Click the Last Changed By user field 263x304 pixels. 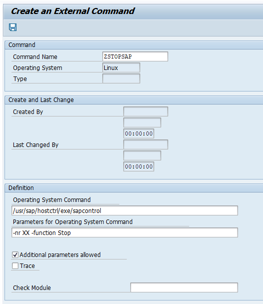click(x=146, y=144)
